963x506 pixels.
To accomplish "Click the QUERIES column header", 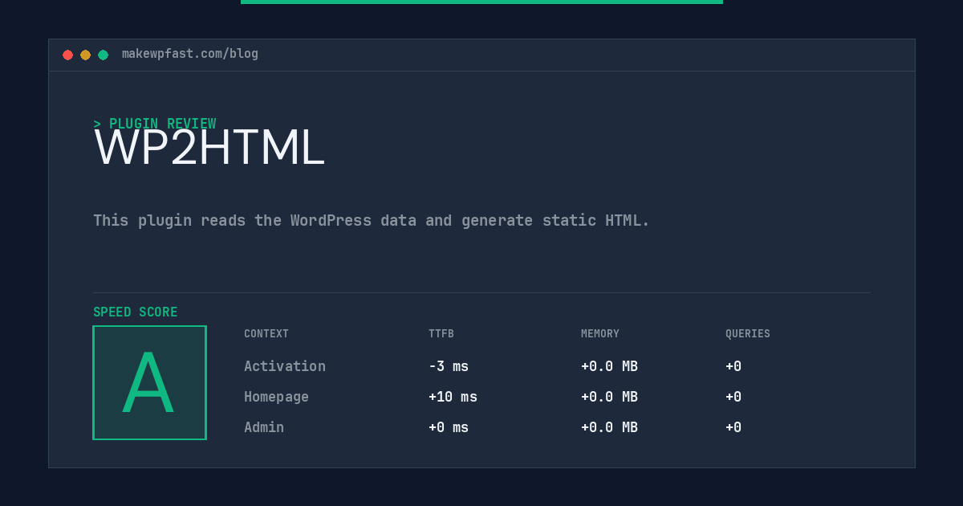I will point(748,334).
